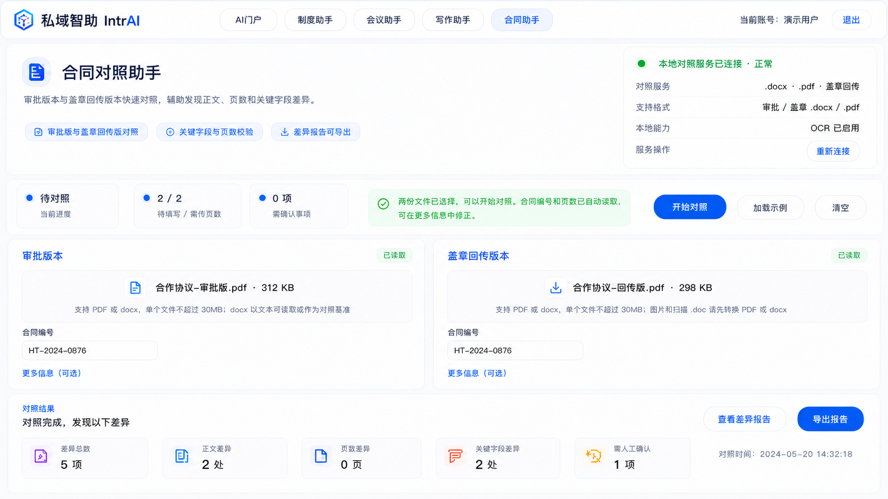This screenshot has height=499, width=888.
Task: Expand 更多信息（可选） under 审批版本
Action: [x=52, y=373]
